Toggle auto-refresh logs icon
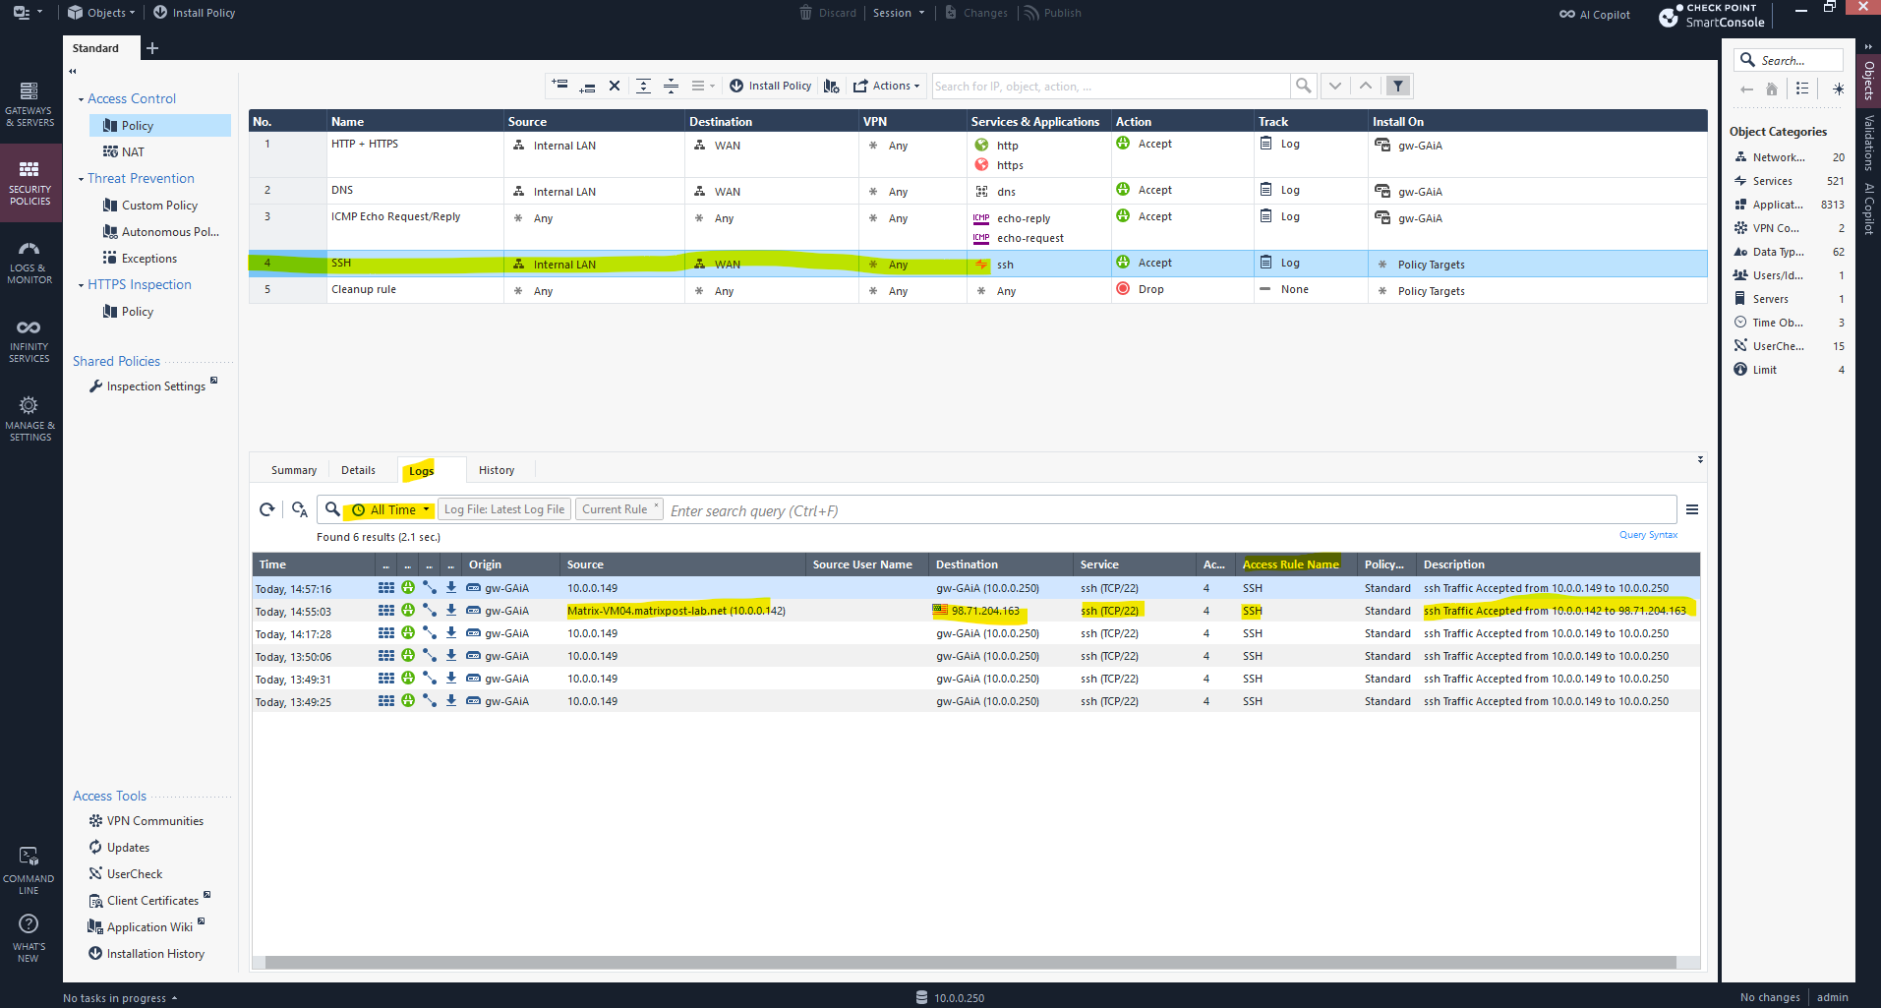The image size is (1881, 1008). pyautogui.click(x=300, y=509)
